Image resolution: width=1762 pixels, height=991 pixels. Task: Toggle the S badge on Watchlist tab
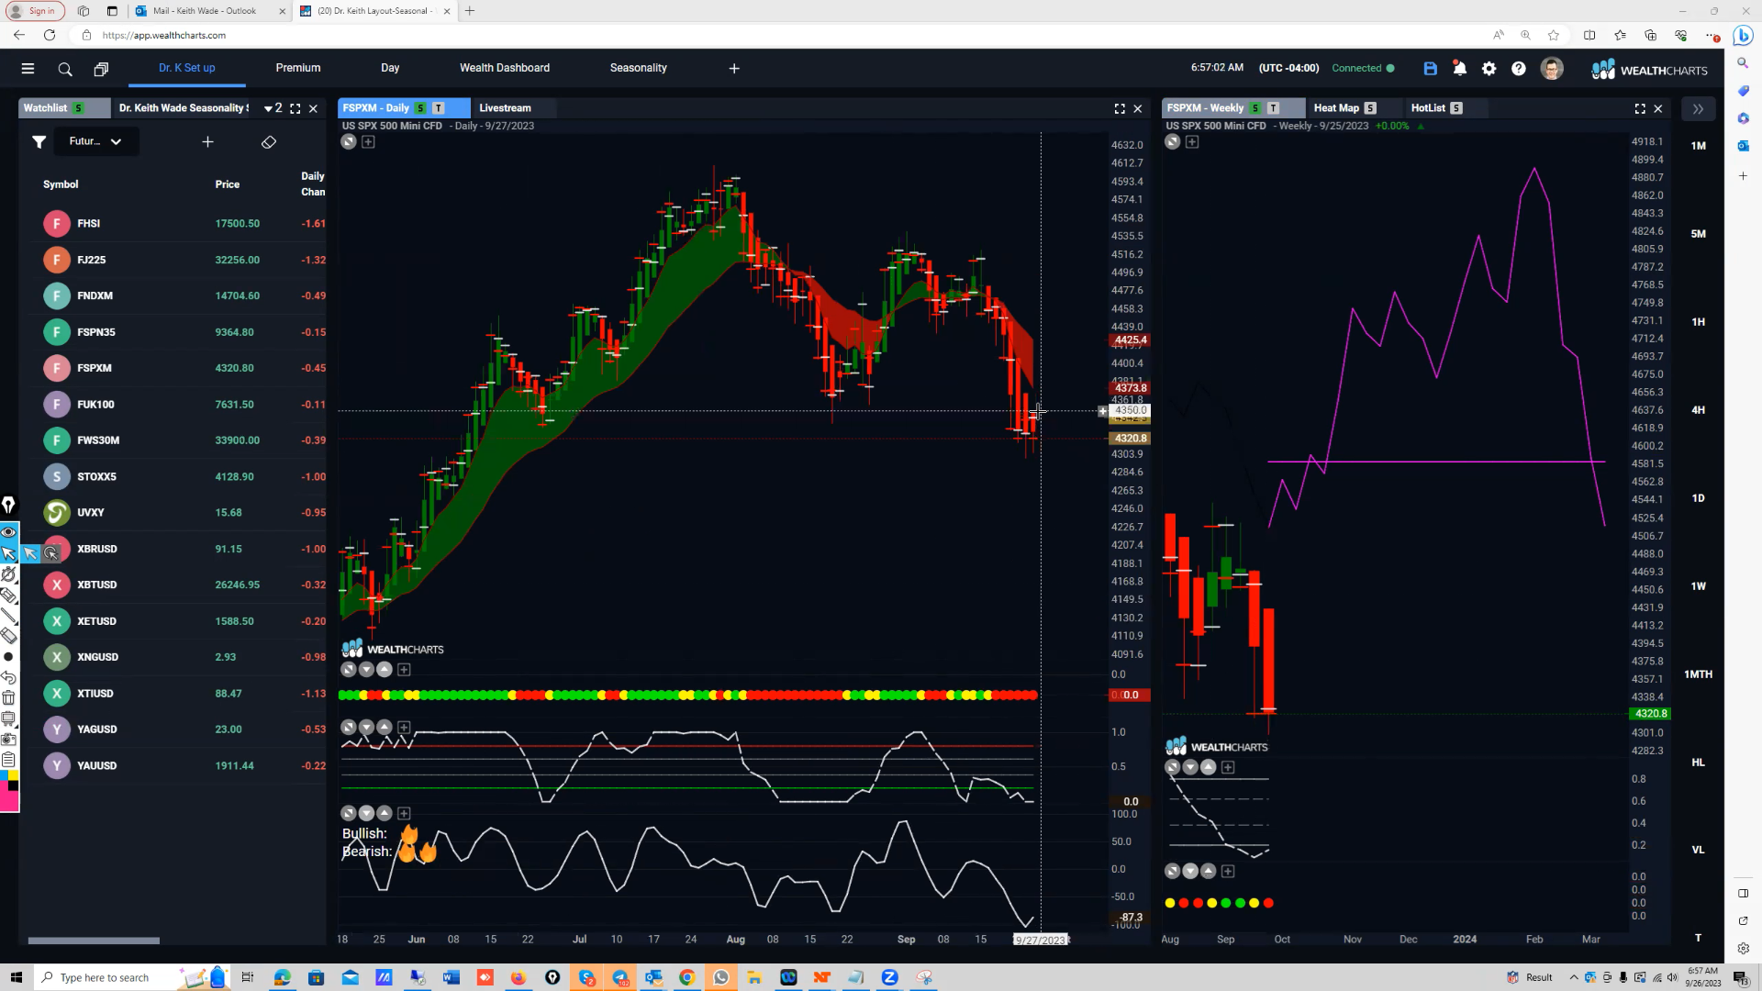tap(78, 108)
